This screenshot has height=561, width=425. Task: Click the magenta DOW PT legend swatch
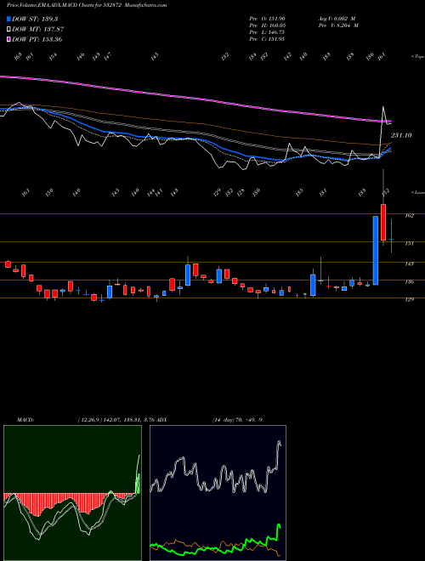9,39
